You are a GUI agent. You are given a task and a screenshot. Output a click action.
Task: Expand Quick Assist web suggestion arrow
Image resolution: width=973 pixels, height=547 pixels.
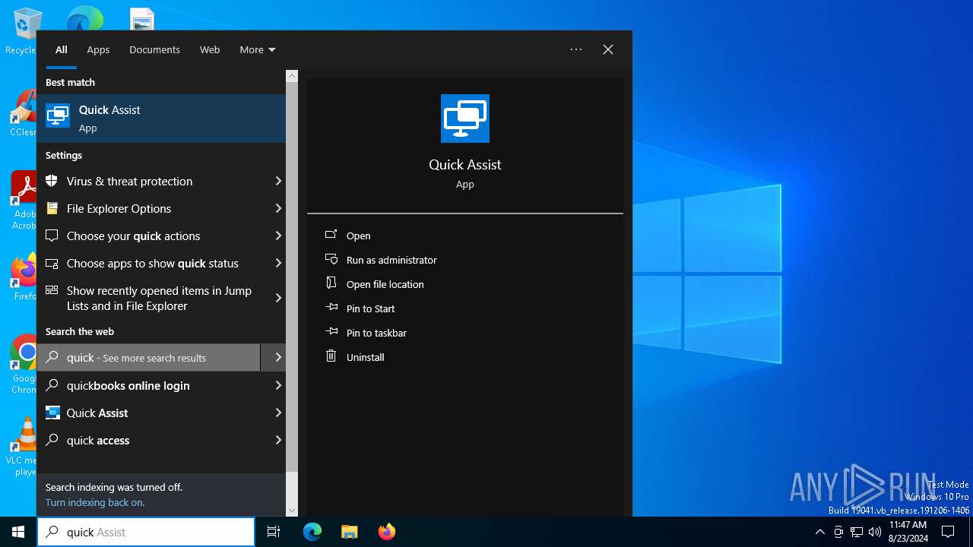[x=278, y=413]
